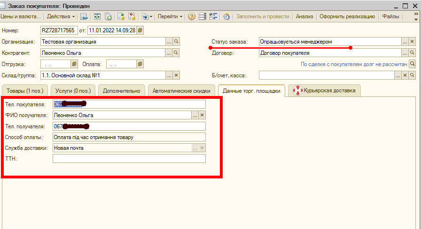The width and height of the screenshot is (421, 229).
Task: Open selection list for ФИО получателя
Action: point(195,115)
